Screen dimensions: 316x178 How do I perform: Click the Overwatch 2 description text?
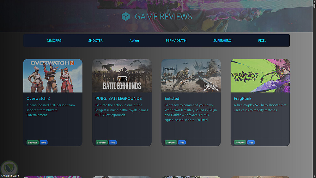tap(51, 110)
